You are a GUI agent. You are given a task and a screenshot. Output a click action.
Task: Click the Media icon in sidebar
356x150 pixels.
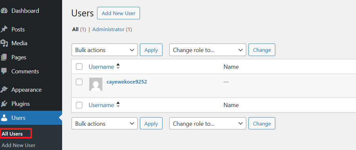4,43
